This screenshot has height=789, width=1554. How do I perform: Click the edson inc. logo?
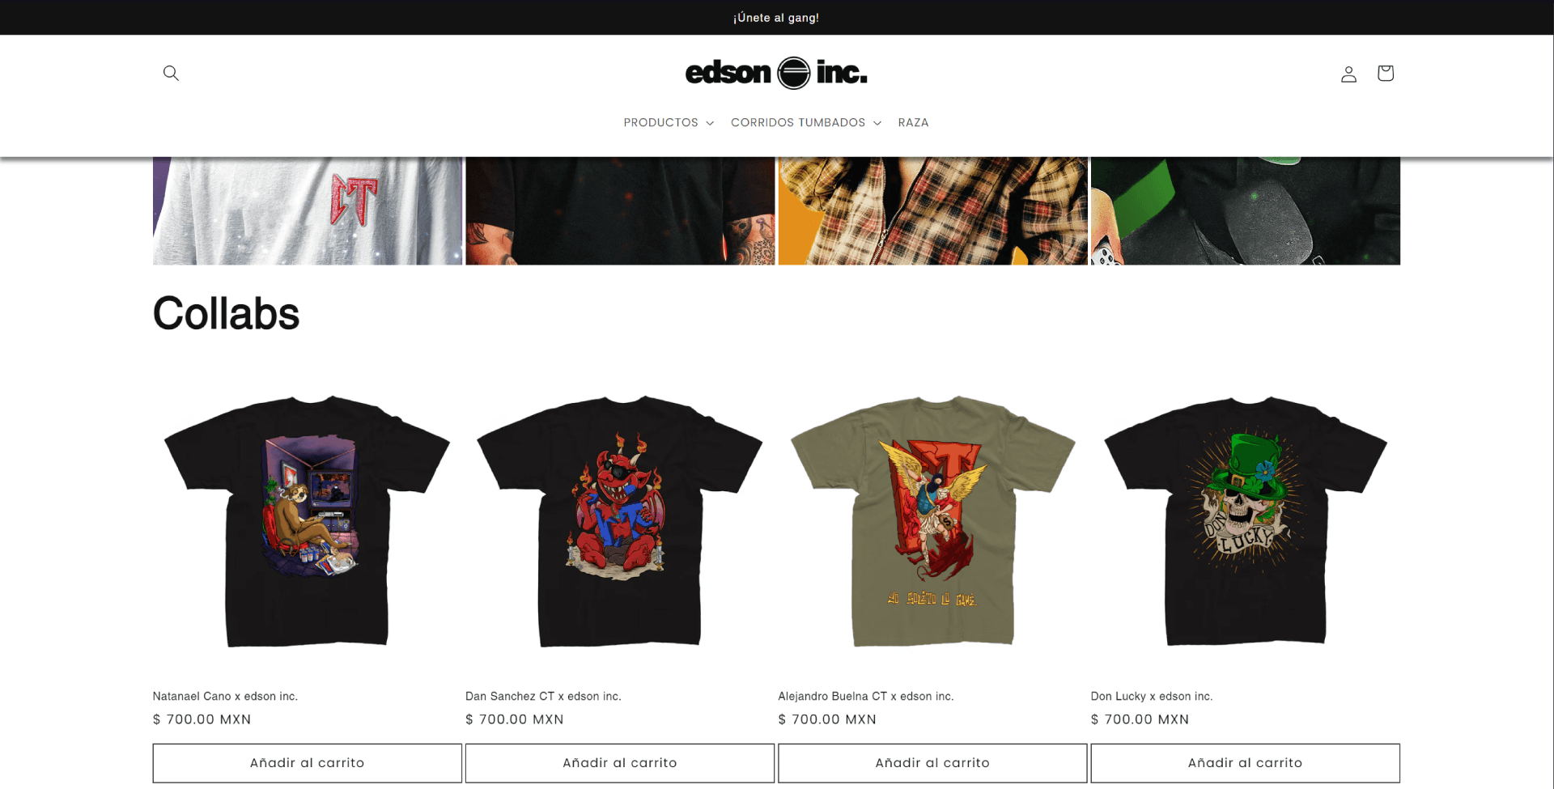click(776, 73)
